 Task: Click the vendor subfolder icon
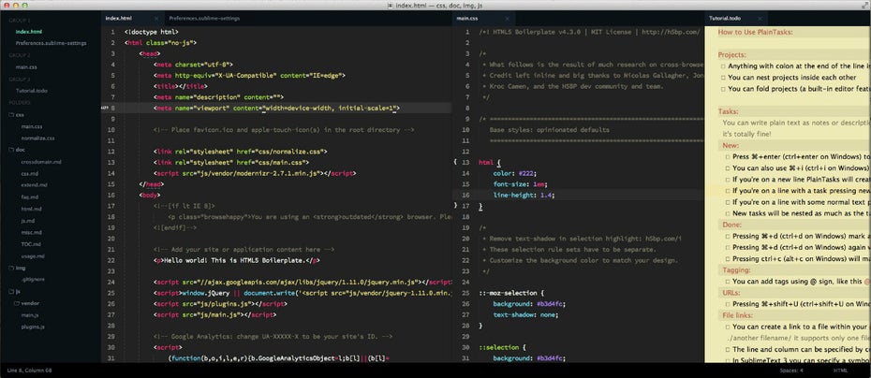pyautogui.click(x=16, y=303)
